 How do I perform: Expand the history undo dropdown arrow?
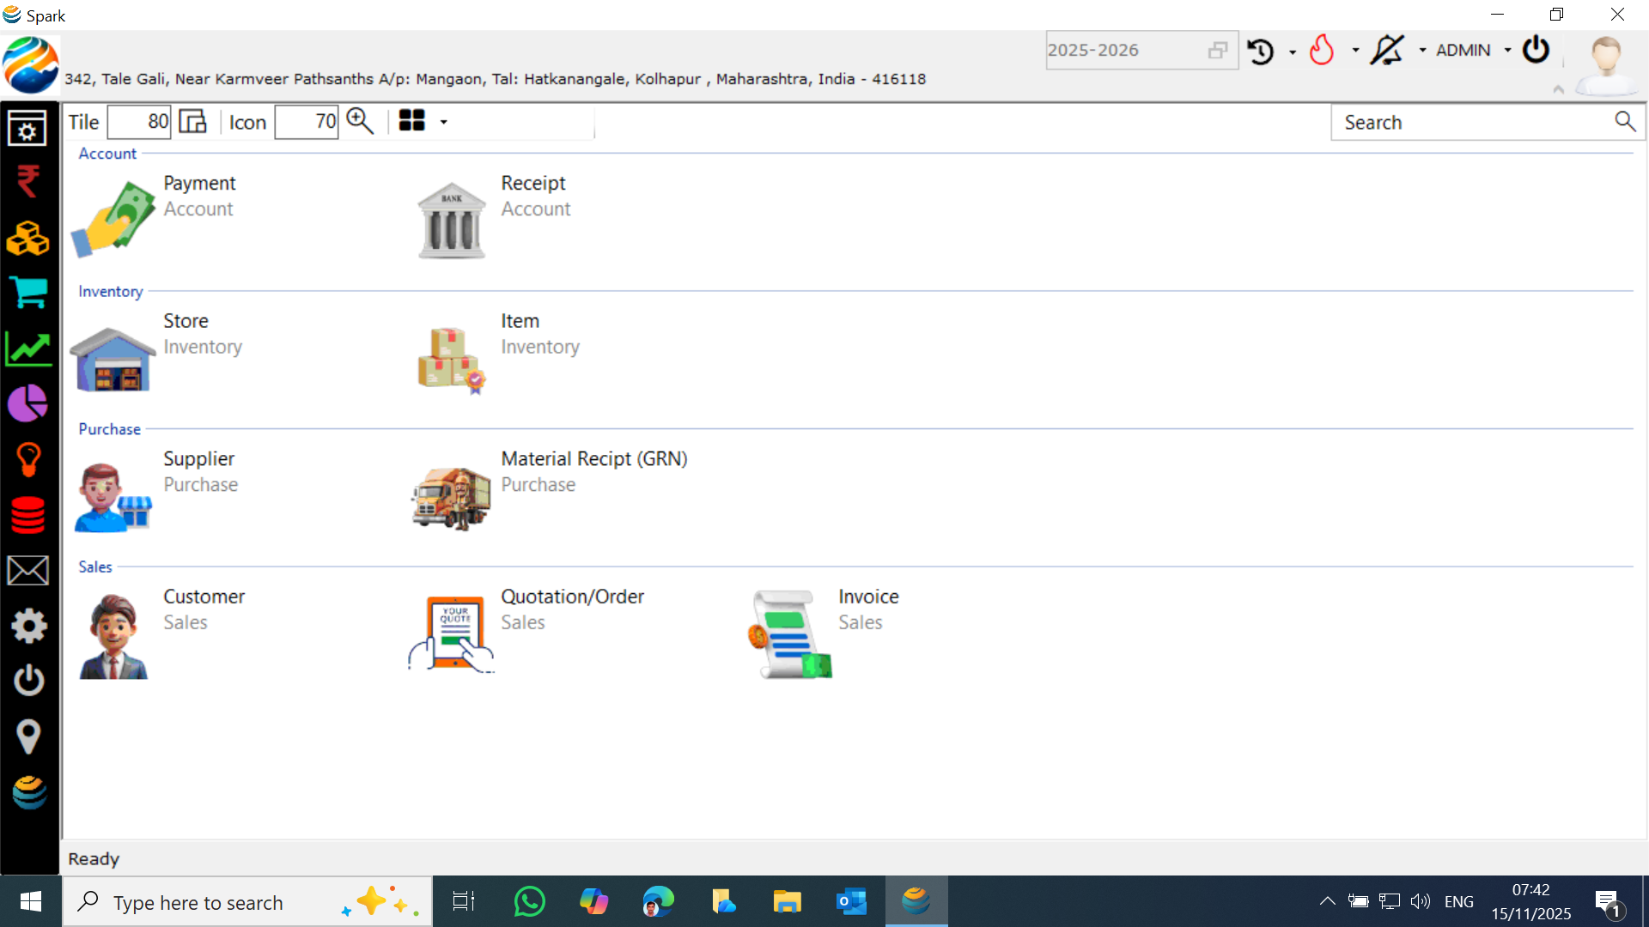pos(1292,50)
